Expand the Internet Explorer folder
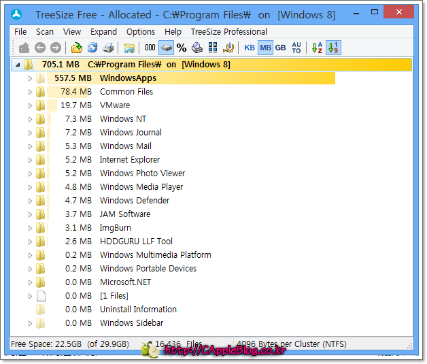The height and width of the screenshot is (364, 427). pos(30,160)
